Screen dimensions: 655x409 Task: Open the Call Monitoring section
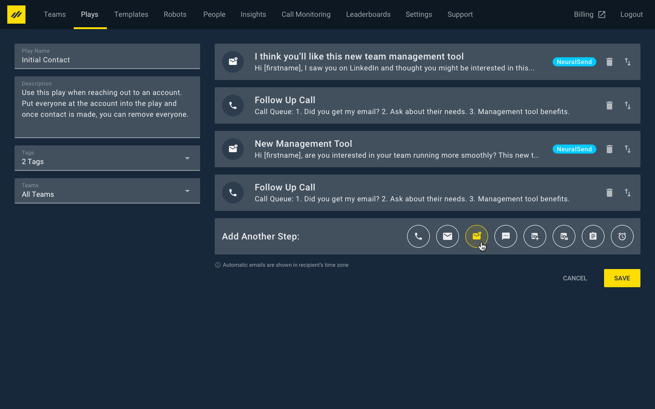306,14
